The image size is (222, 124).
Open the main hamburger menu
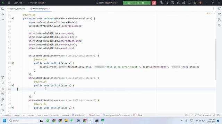9,3
